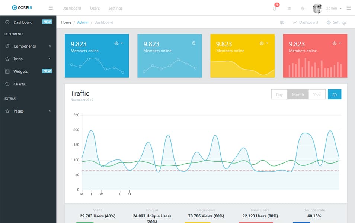Click the green Visits progress bar
This screenshot has height=223, width=355.
tap(85, 222)
